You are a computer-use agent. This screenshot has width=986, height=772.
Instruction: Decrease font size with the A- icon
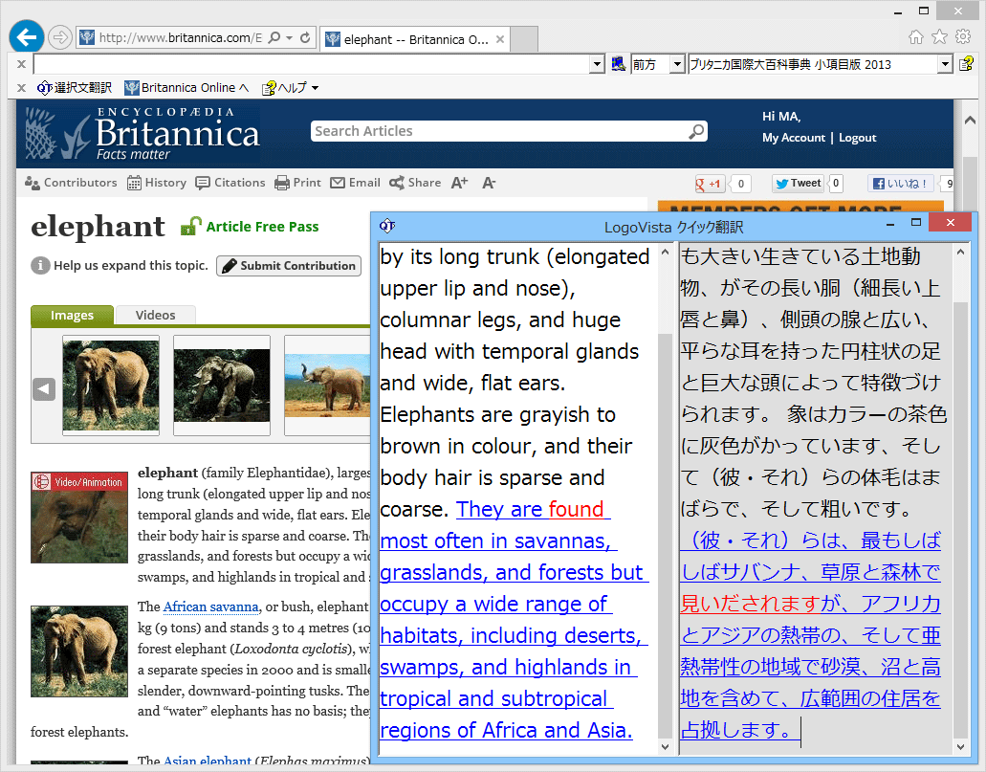tap(489, 183)
